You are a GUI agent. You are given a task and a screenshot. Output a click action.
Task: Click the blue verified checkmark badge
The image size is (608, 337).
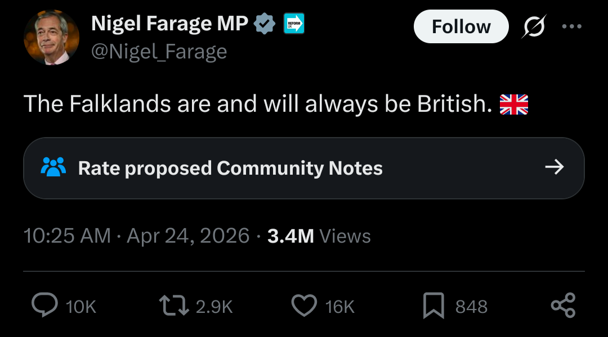[x=265, y=24]
